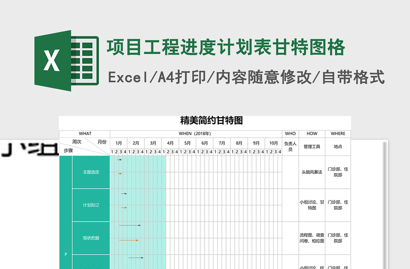Click the 月份 label in the diagonal header

pos(102,142)
